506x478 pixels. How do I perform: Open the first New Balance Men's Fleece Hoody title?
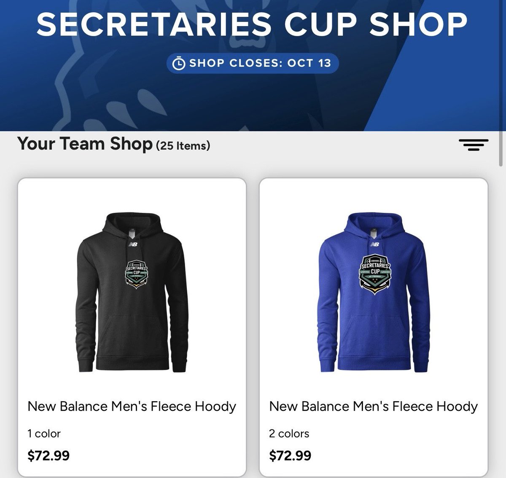(132, 407)
